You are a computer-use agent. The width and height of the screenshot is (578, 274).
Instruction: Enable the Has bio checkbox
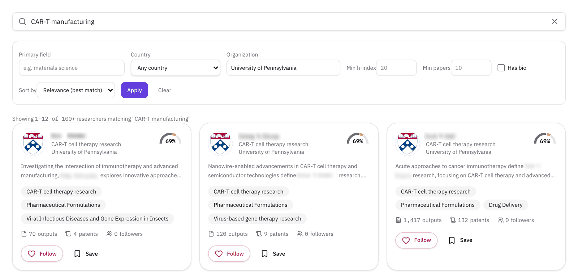501,68
